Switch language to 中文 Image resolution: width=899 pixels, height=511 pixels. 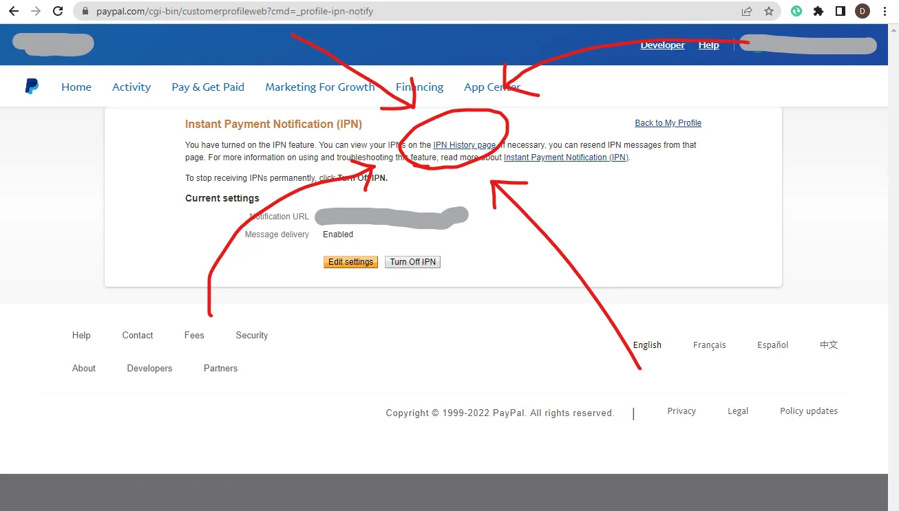pos(829,345)
